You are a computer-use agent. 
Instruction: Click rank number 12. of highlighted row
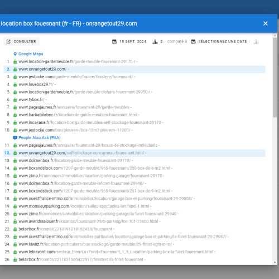(7, 153)
